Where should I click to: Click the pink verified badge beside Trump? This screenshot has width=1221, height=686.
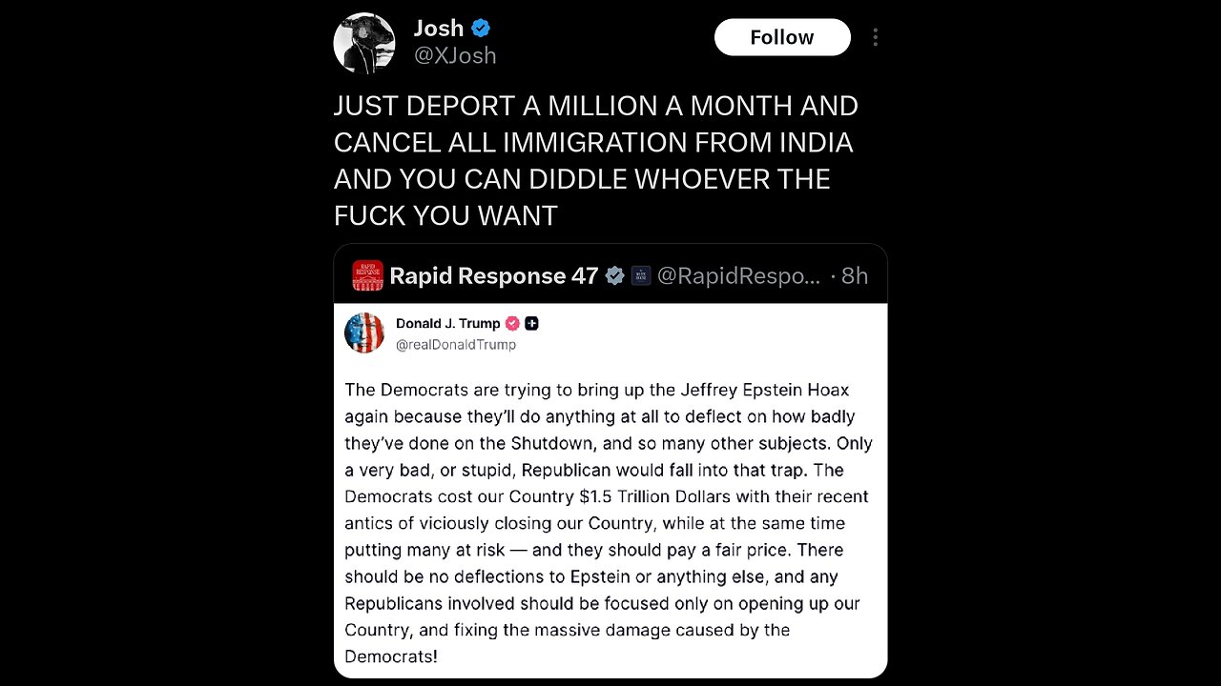pos(512,323)
